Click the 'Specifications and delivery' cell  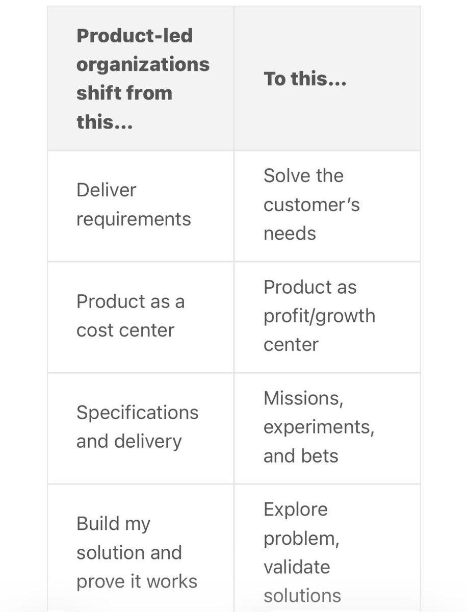coord(141,428)
